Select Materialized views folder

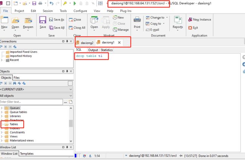point(21,141)
